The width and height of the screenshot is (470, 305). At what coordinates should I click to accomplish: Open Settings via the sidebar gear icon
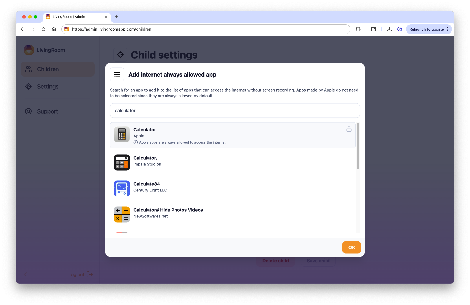coord(28,86)
